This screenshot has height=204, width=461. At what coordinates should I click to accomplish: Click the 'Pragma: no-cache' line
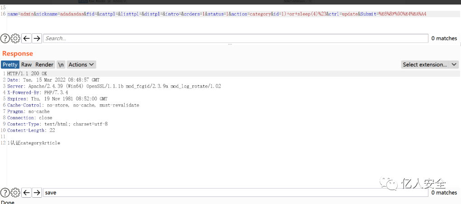tap(28, 111)
